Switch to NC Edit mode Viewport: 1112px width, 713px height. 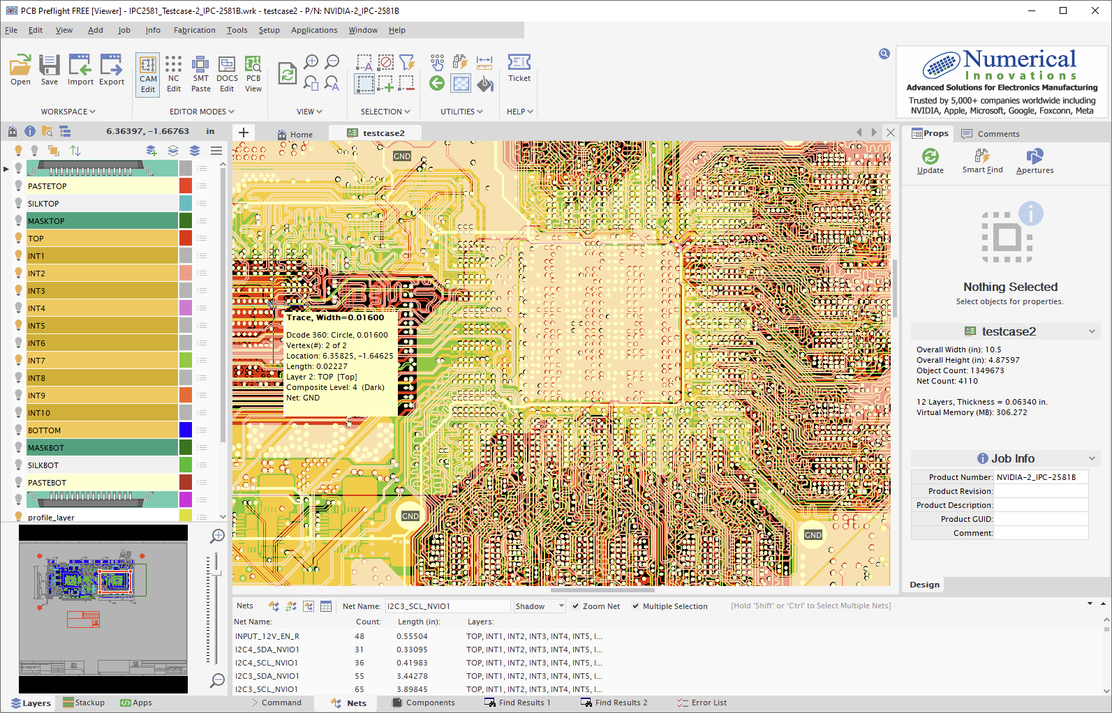pyautogui.click(x=174, y=75)
